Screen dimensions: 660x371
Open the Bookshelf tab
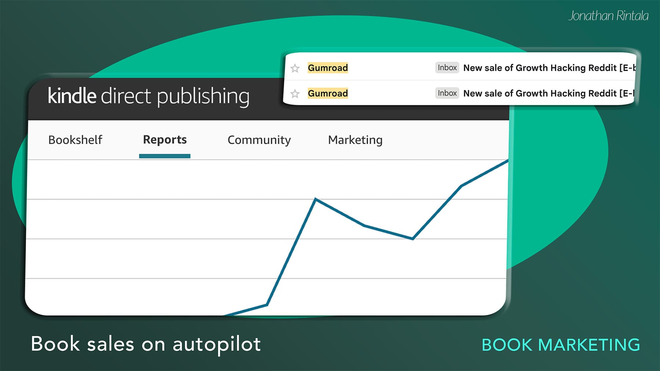75,140
